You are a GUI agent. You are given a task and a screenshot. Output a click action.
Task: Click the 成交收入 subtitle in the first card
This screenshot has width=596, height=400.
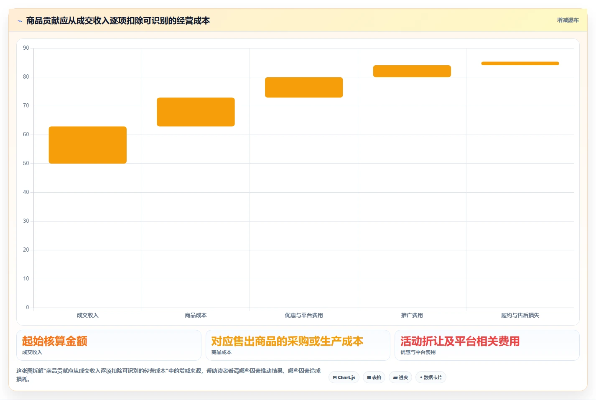(x=32, y=352)
